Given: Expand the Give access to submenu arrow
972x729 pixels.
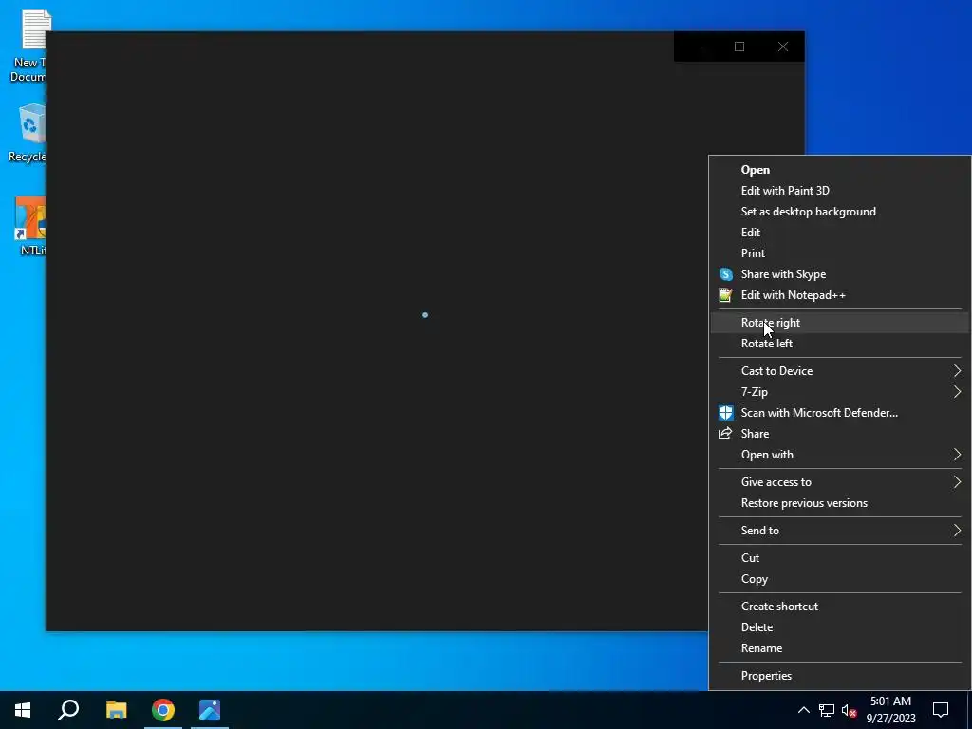Looking at the screenshot, I should coord(957,481).
